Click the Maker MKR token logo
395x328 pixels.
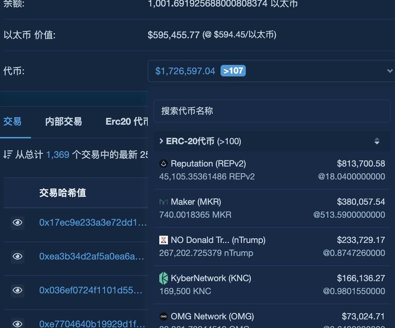[x=164, y=202]
